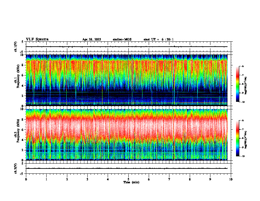Image resolution: width=260 pixels, height=201 pixels.
Task: Select the ch.2 Frequency (kHz) axis label
Action: click(x=17, y=131)
